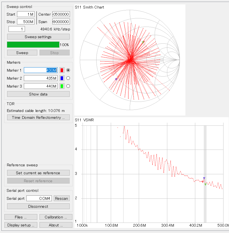Click the 400.2M axis label
229x233 pixels.
(196, 225)
